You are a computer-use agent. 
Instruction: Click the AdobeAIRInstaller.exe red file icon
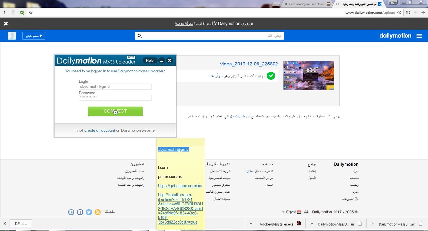298,224
